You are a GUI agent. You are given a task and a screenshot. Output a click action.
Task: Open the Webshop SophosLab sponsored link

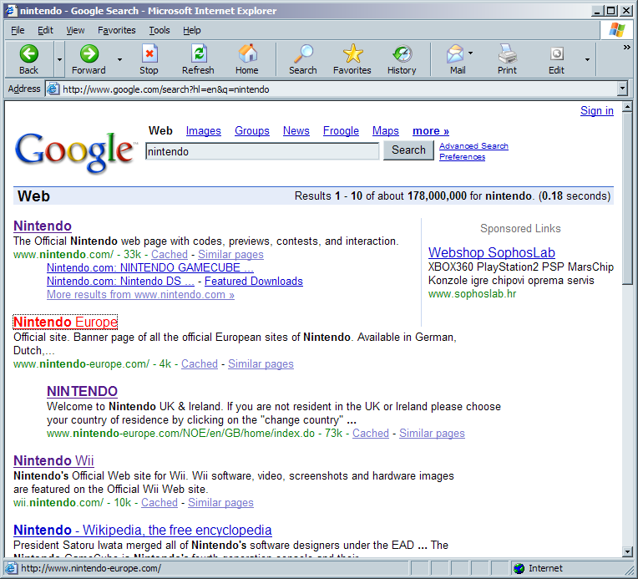(492, 253)
